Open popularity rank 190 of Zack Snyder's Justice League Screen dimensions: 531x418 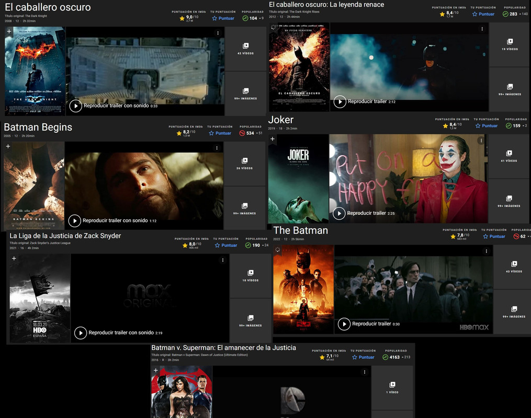257,246
